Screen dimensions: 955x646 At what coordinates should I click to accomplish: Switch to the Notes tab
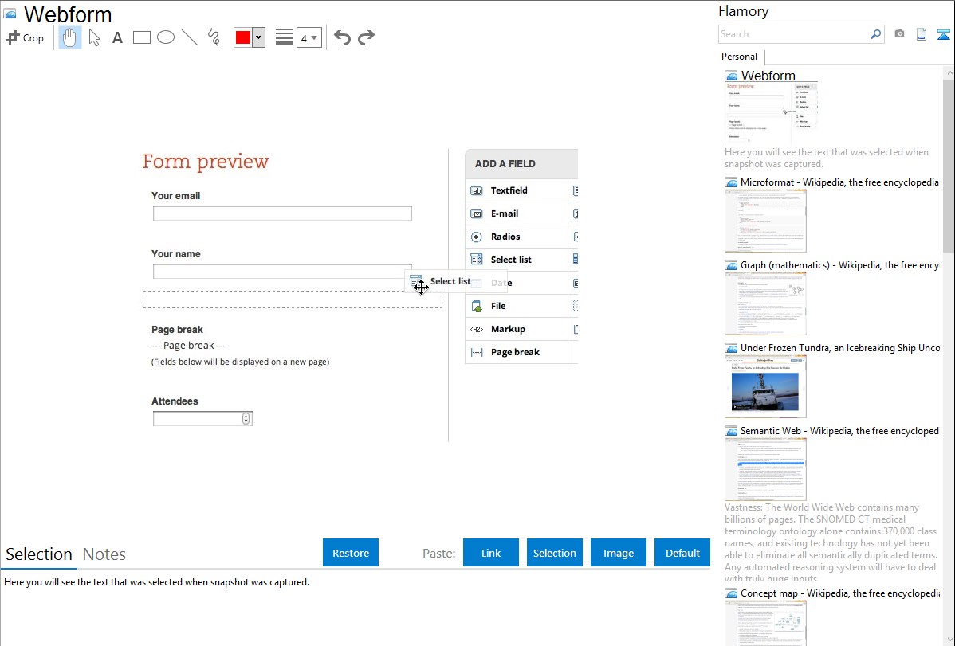click(x=104, y=554)
